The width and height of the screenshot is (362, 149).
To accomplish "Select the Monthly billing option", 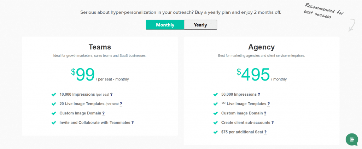I will [x=165, y=25].
